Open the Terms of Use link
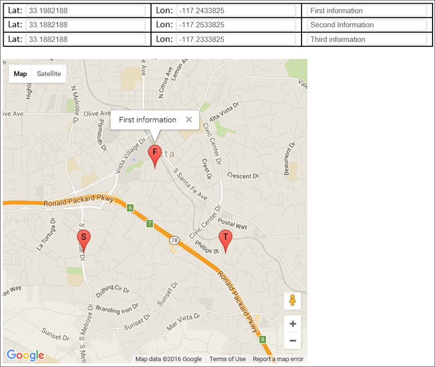The height and width of the screenshot is (367, 435). 227,359
